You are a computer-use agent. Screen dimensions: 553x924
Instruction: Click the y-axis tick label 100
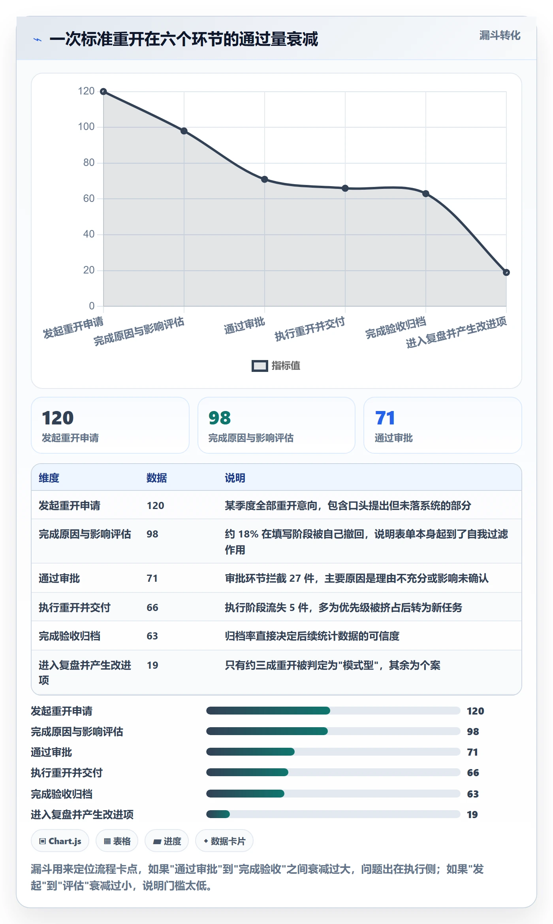[86, 127]
